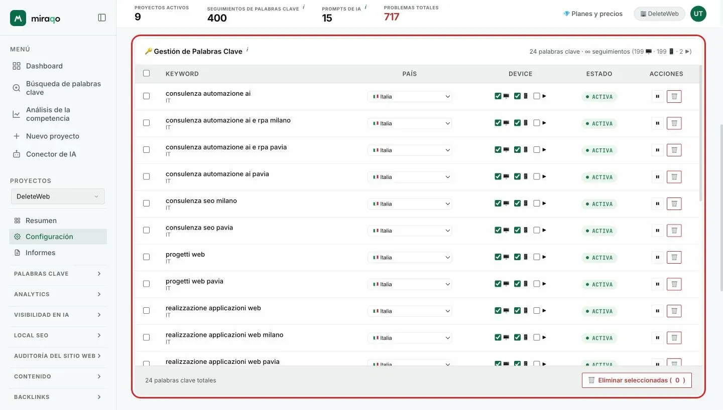Open Conector de IA

click(x=51, y=154)
